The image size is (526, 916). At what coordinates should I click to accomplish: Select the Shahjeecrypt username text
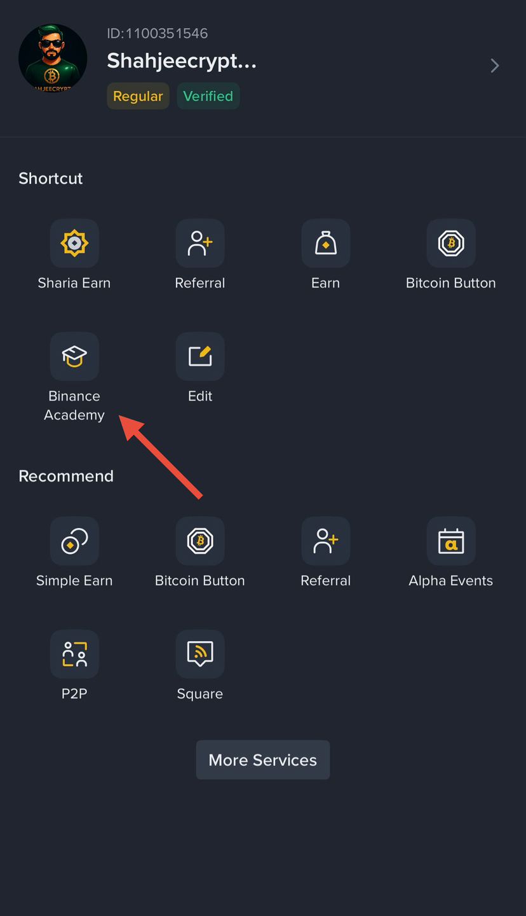182,60
